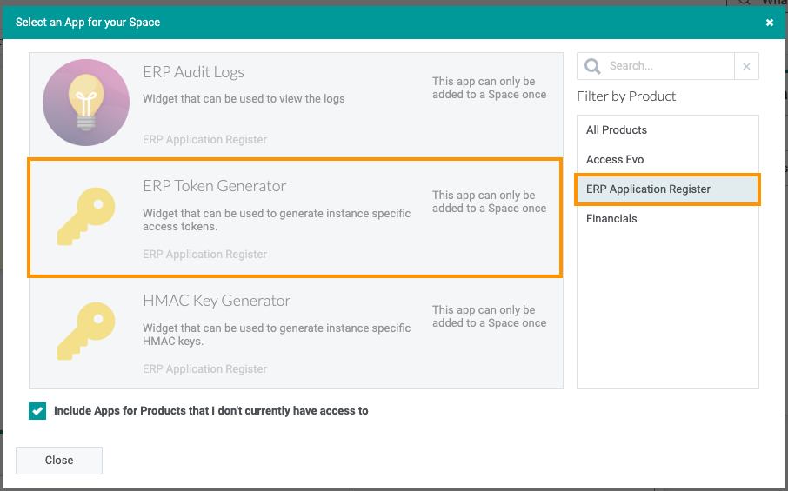
Task: Click the 'HMAC keys' description text
Action: pyautogui.click(x=277, y=335)
